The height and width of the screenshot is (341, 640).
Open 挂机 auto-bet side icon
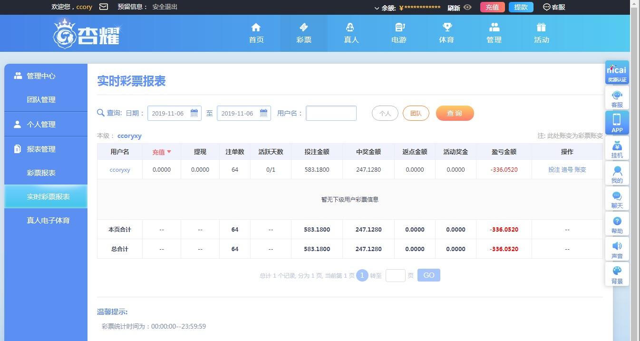click(617, 148)
